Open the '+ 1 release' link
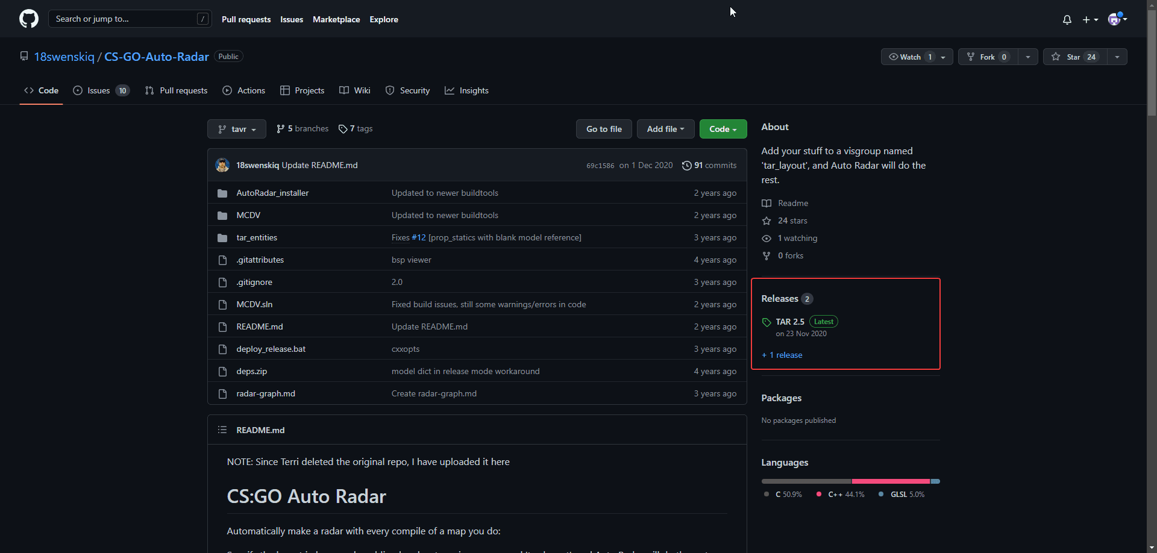This screenshot has height=553, width=1157. (782, 355)
